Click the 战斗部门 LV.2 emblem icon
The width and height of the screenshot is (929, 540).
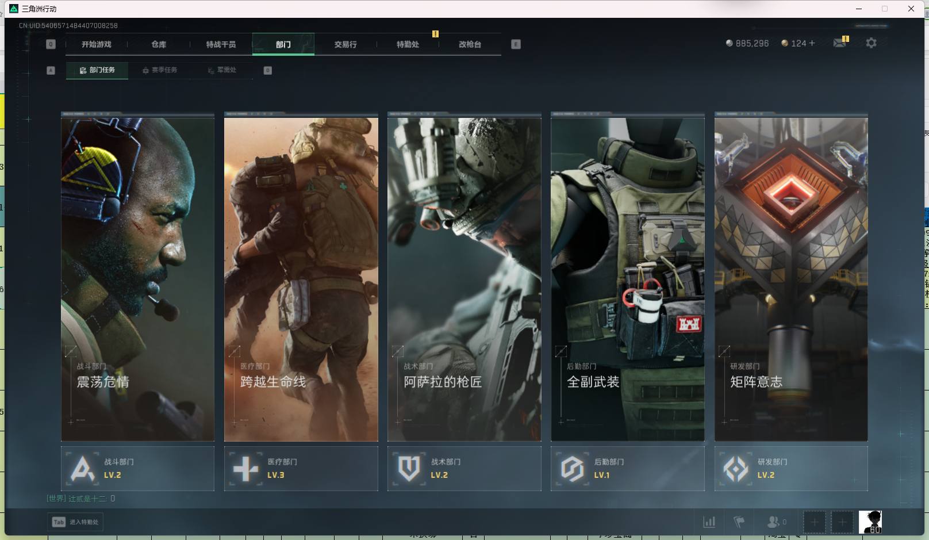(x=82, y=469)
